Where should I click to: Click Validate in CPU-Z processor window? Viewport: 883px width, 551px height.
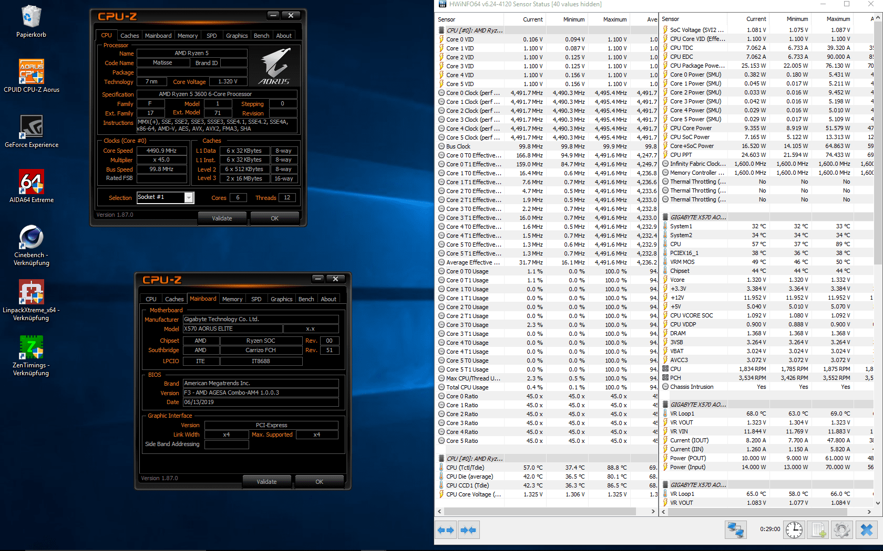pos(222,218)
